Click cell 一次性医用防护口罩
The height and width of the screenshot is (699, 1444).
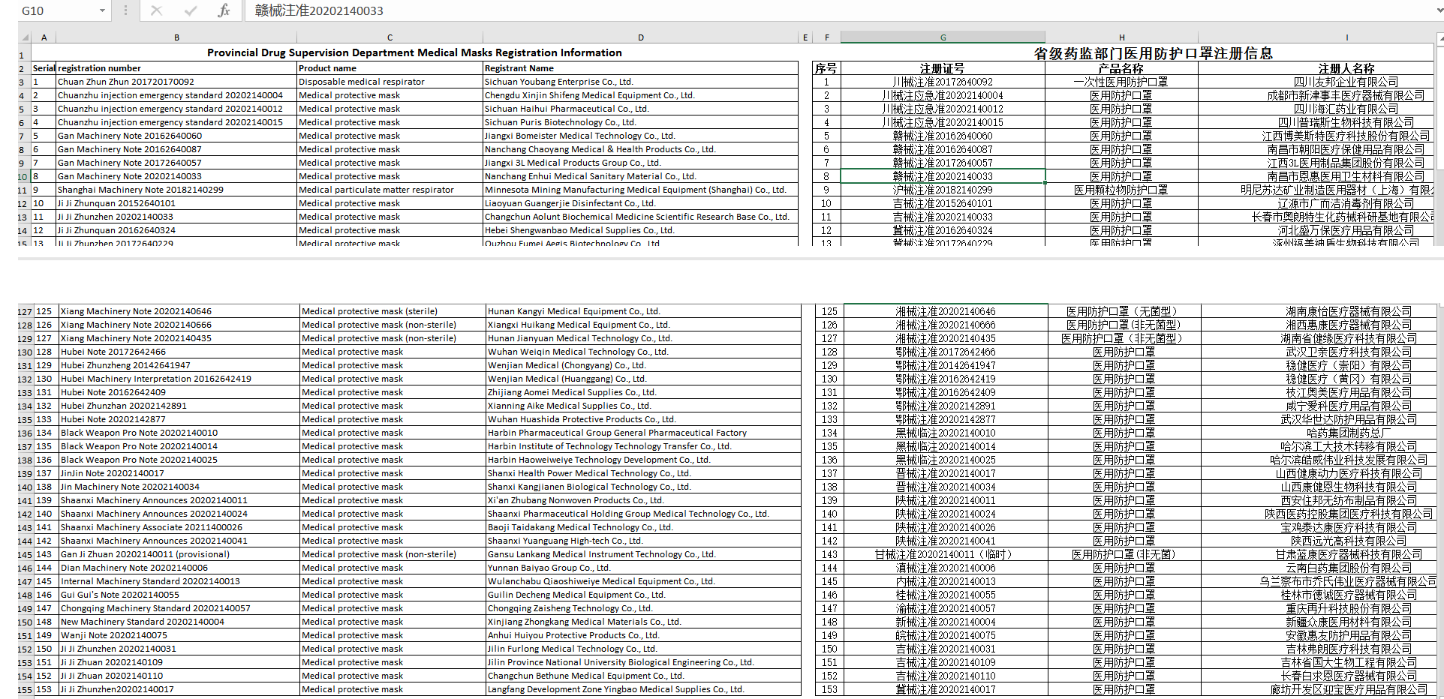tap(1121, 82)
